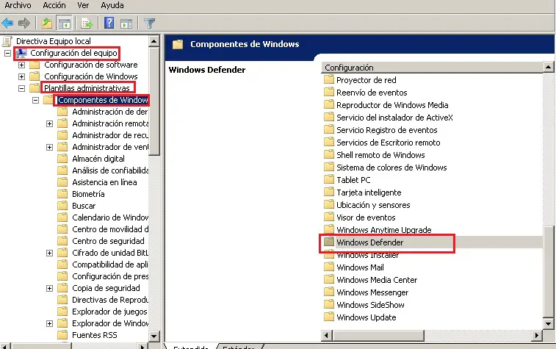This screenshot has height=349, width=556.
Task: Select Explorador de juegos in the tree
Action: [109, 312]
